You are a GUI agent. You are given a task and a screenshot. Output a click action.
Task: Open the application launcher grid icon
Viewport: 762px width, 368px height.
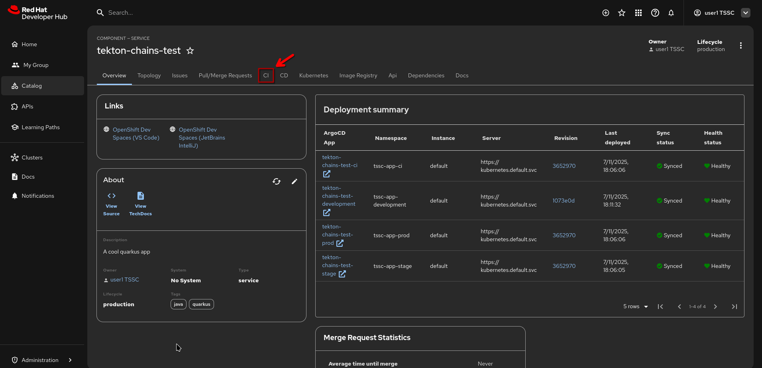coord(638,13)
